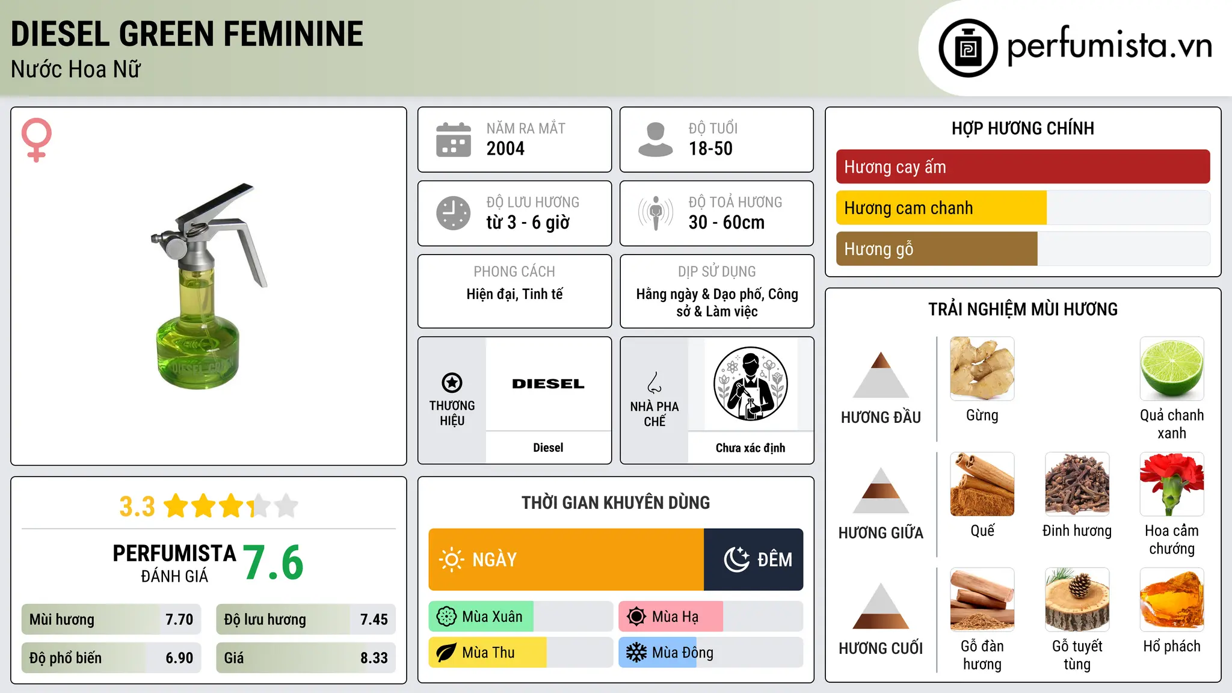The height and width of the screenshot is (693, 1232).
Task: Click the Hương giữa pyramid icon
Action: click(x=881, y=490)
